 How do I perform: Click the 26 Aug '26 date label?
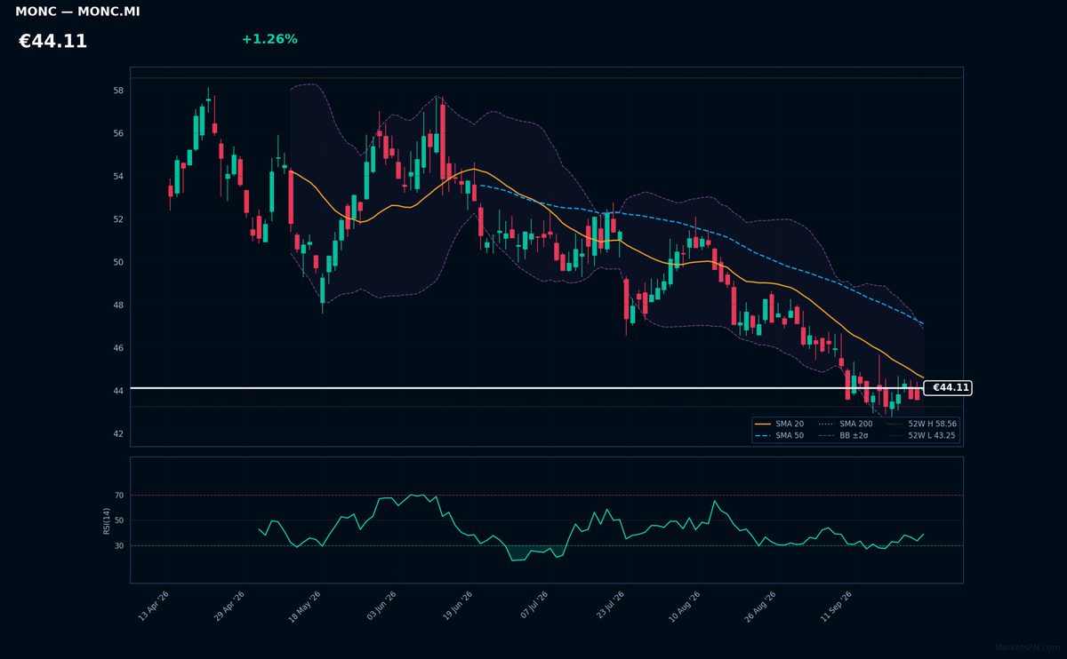click(x=759, y=606)
